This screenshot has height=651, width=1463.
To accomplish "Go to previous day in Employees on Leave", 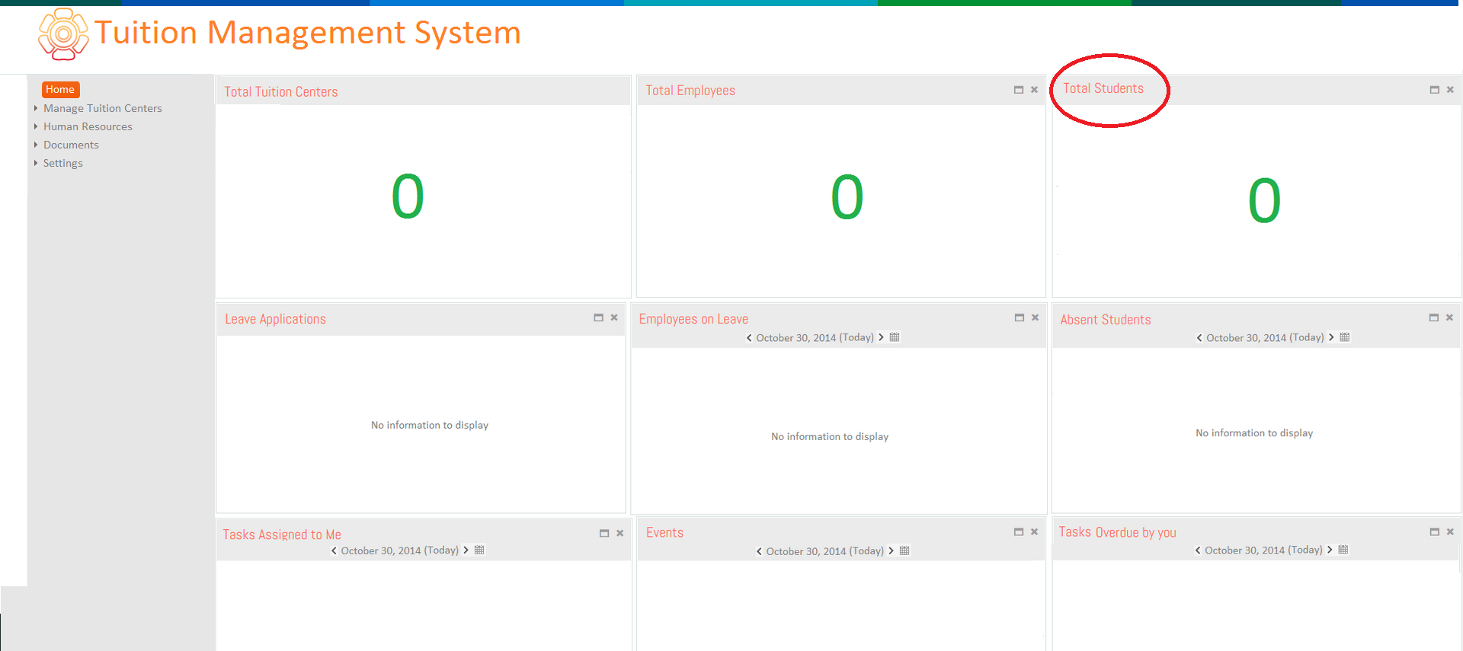I will [749, 338].
